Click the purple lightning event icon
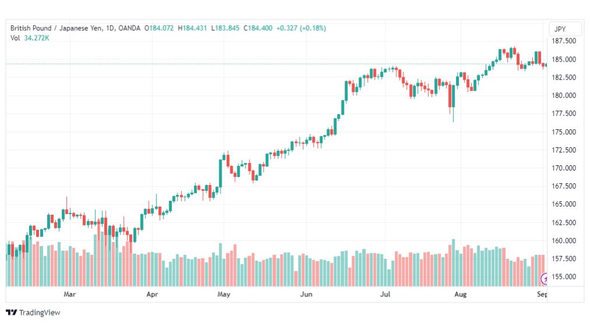The width and height of the screenshot is (590, 323). (x=544, y=279)
